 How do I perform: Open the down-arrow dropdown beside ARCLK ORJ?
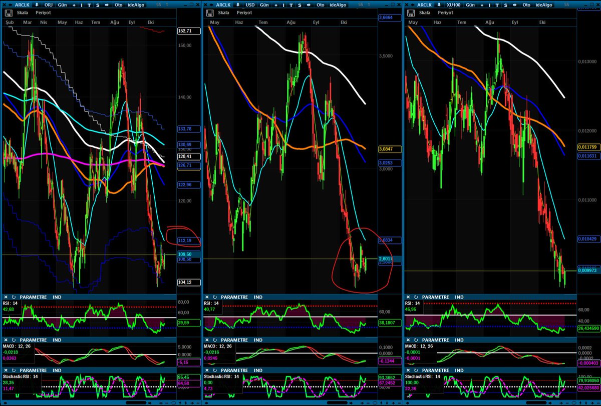(37, 5)
